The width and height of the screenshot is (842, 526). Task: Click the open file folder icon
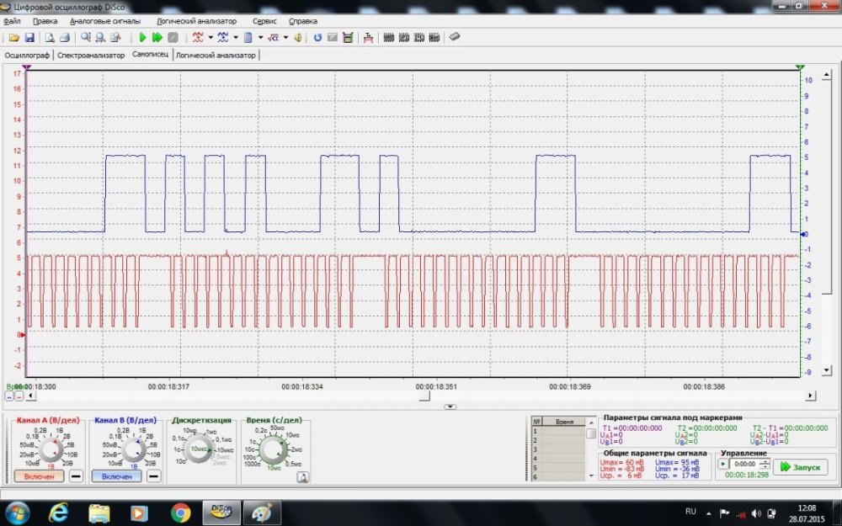click(14, 38)
